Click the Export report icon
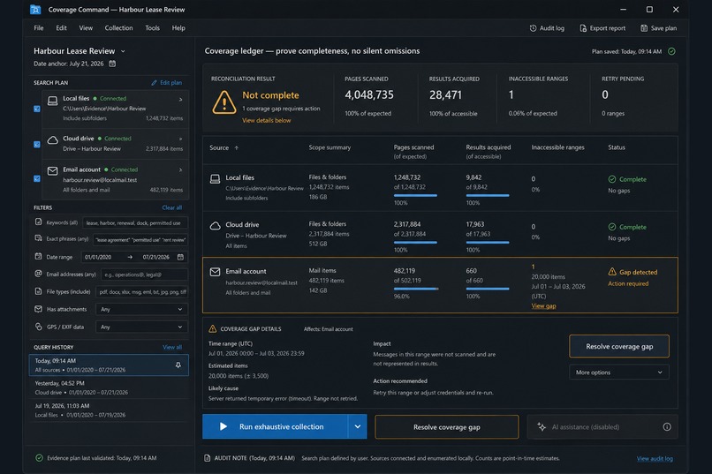712x474 pixels. tap(583, 28)
